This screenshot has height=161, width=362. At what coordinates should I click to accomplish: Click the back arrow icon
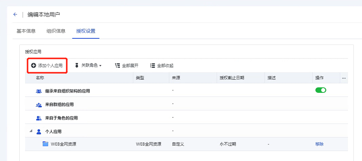click(x=15, y=14)
